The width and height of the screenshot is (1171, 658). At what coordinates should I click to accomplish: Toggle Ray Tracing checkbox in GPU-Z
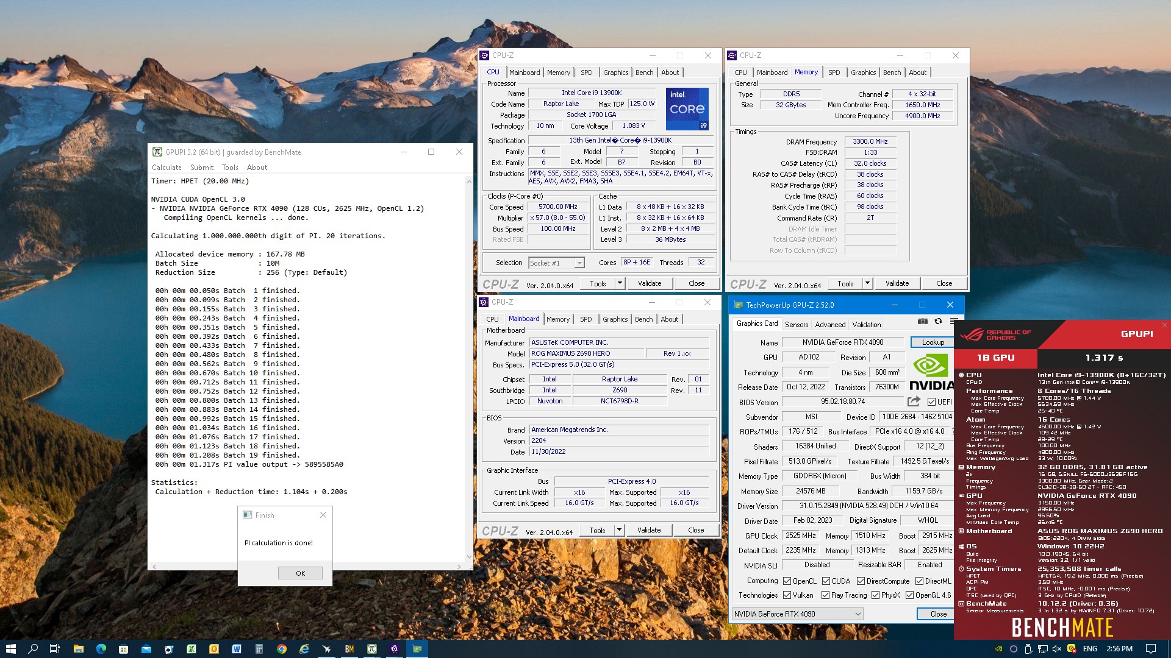[825, 595]
